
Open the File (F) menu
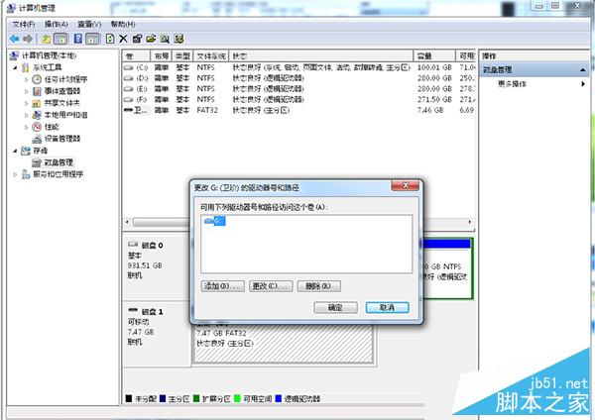[x=24, y=24]
